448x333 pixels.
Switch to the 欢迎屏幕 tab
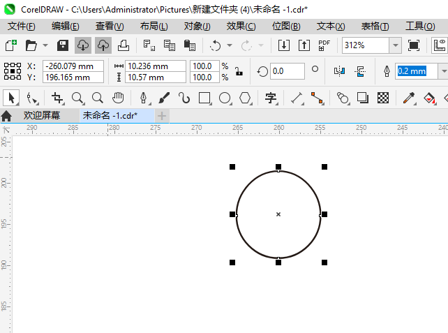42,115
